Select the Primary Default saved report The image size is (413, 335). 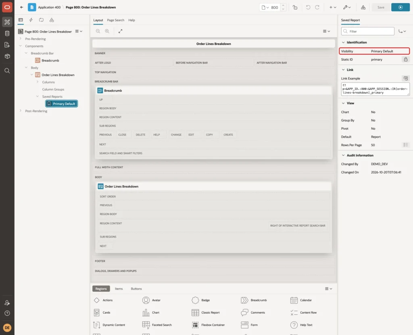[x=62, y=103]
